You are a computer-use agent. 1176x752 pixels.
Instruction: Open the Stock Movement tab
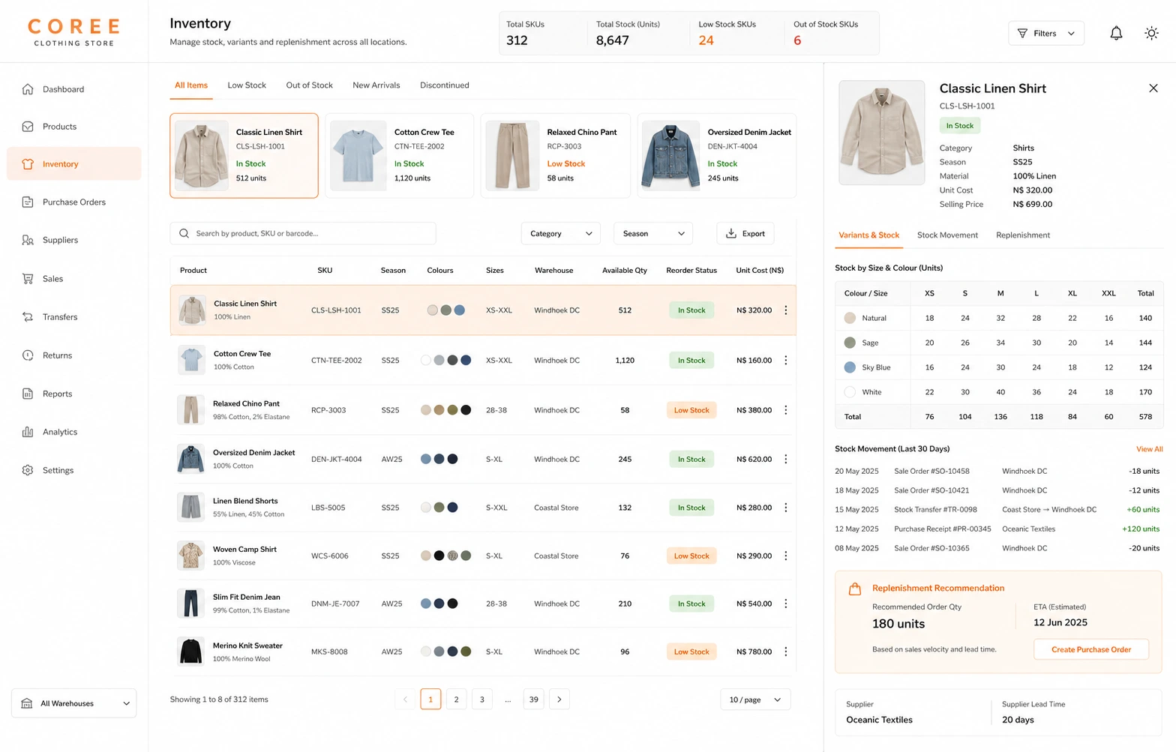(x=947, y=235)
